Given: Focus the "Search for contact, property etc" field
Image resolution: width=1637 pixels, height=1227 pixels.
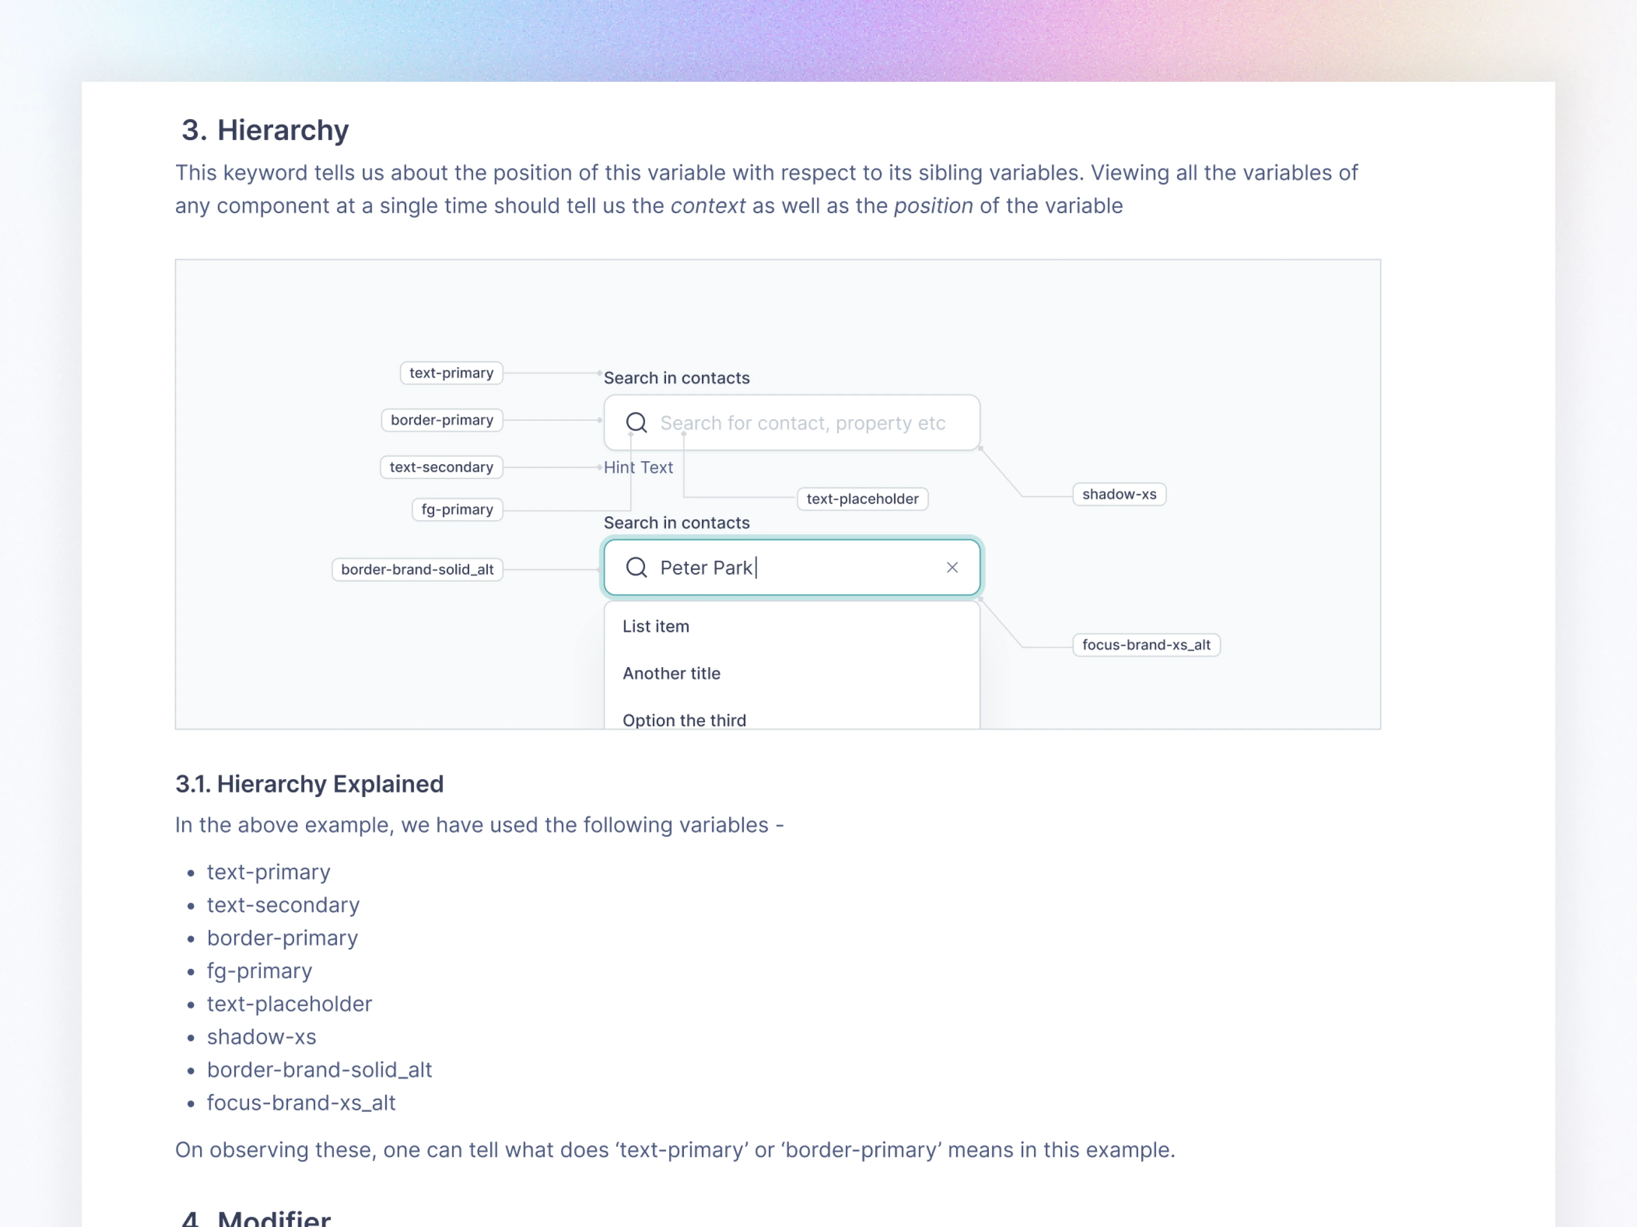Looking at the screenshot, I should 802,423.
